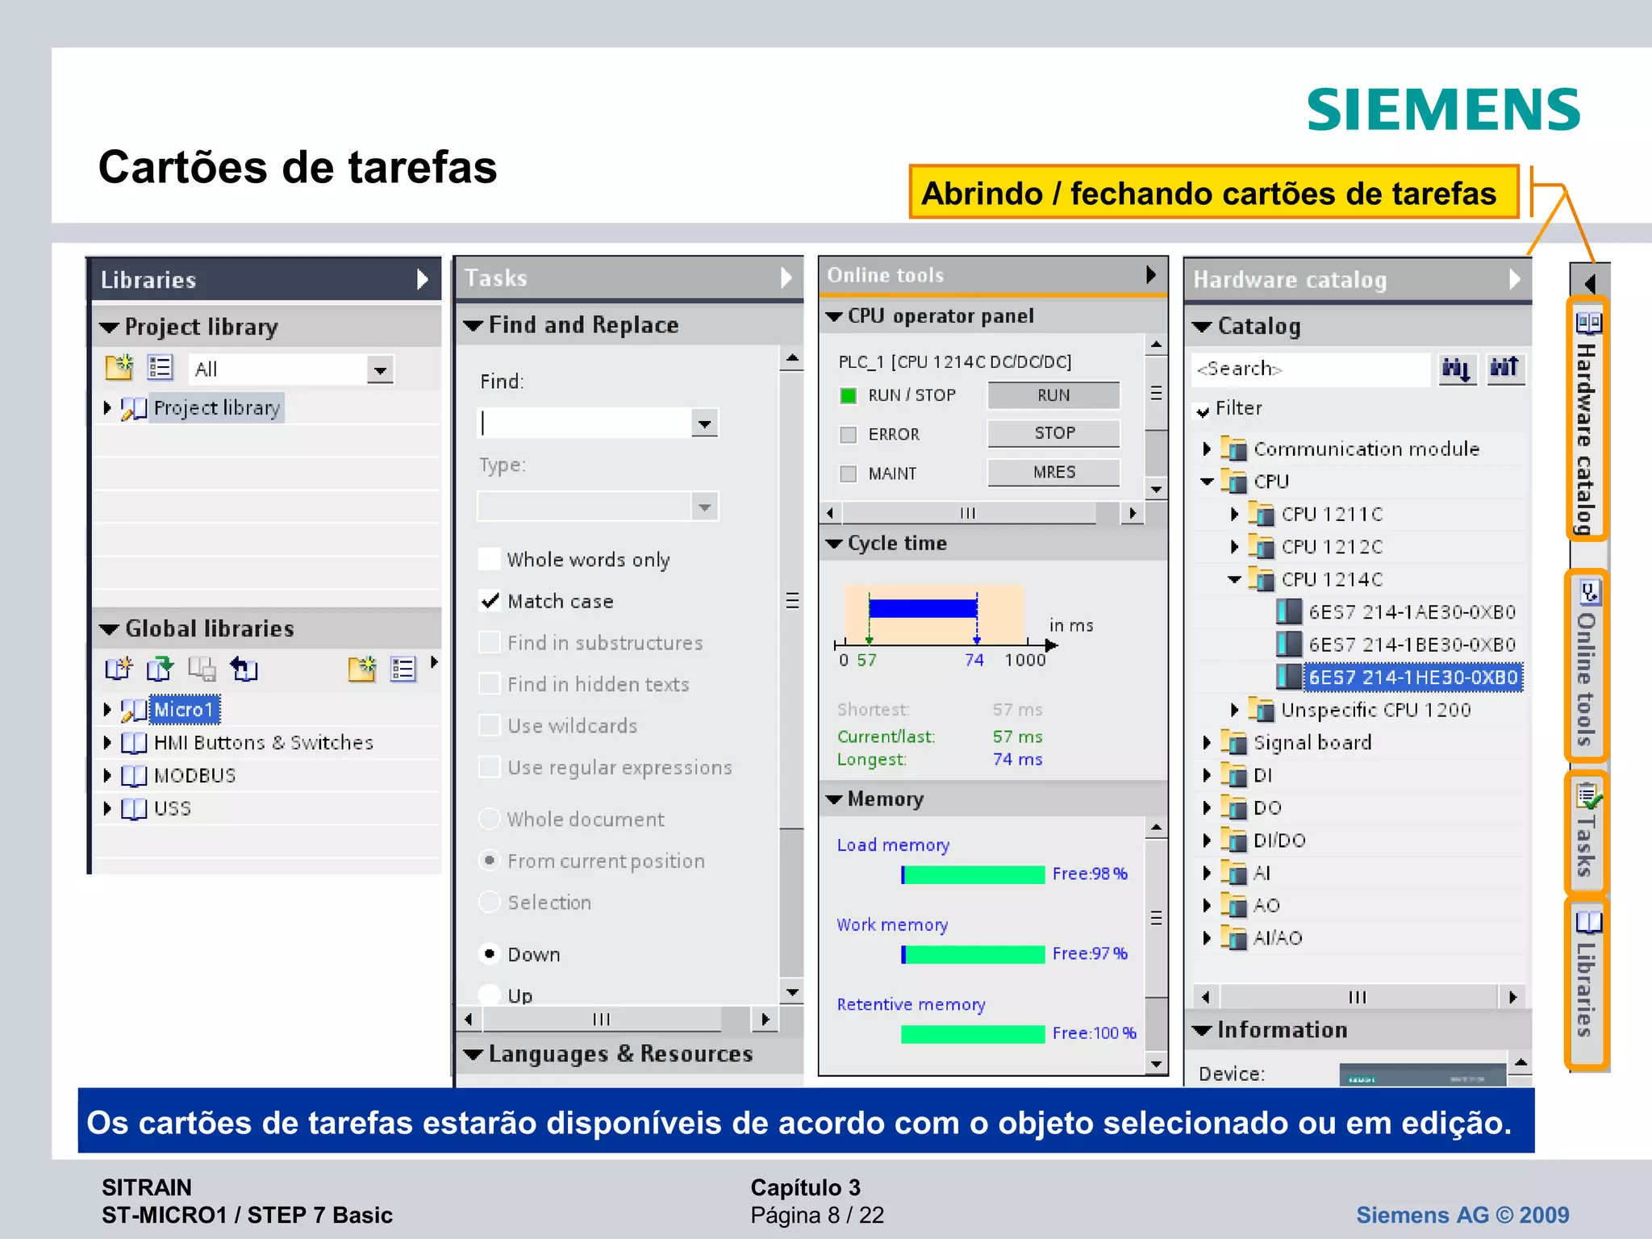The width and height of the screenshot is (1652, 1239).
Task: Click the close global library icon
Action: click(x=244, y=669)
